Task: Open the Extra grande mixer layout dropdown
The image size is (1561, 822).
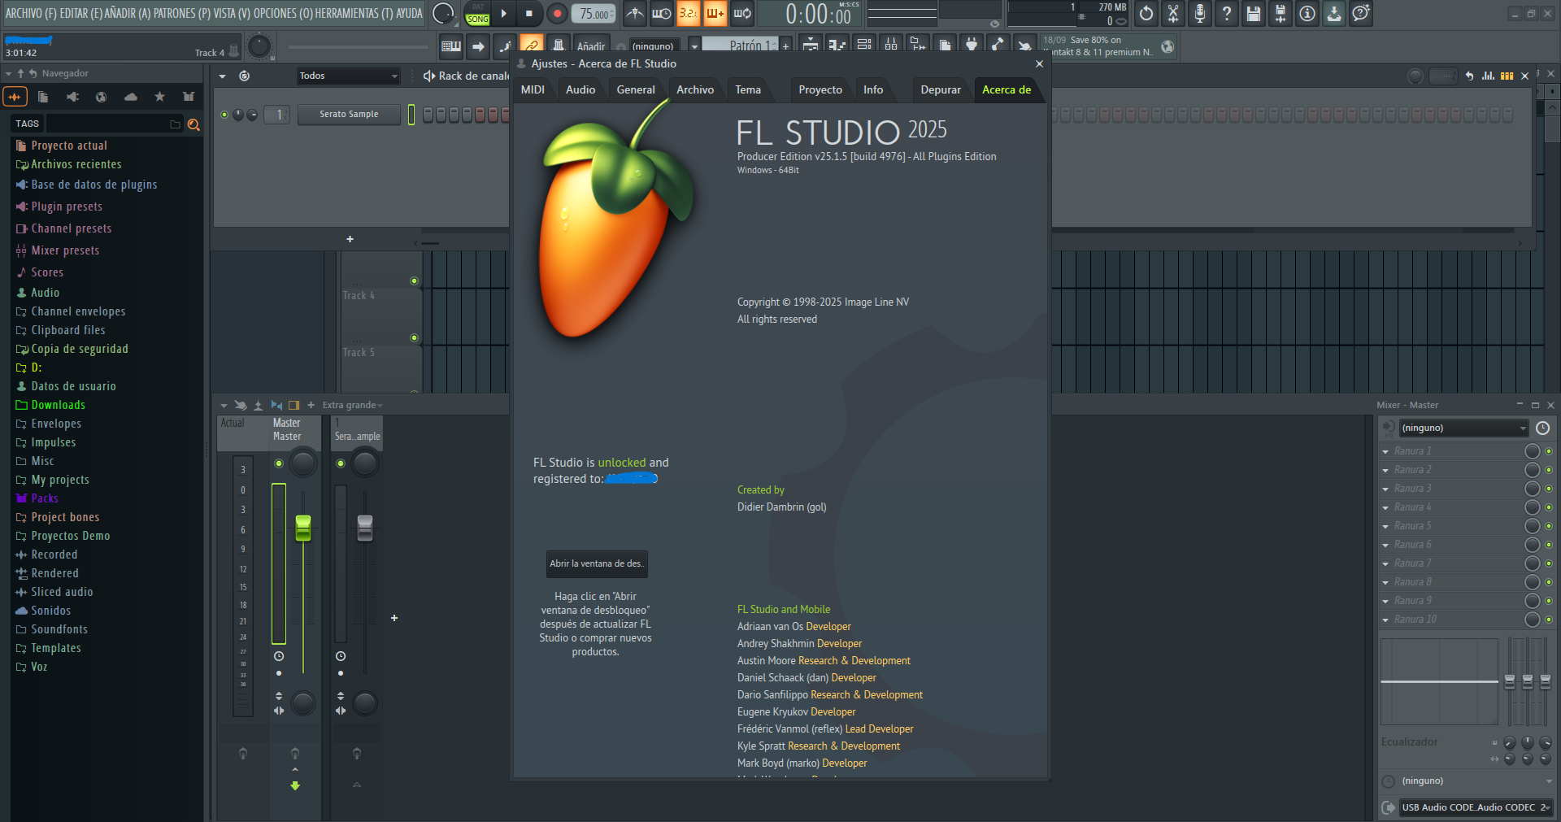Action: pos(352,405)
